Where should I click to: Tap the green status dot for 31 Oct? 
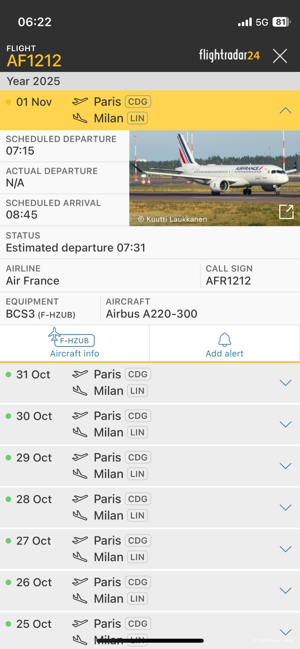(x=8, y=374)
